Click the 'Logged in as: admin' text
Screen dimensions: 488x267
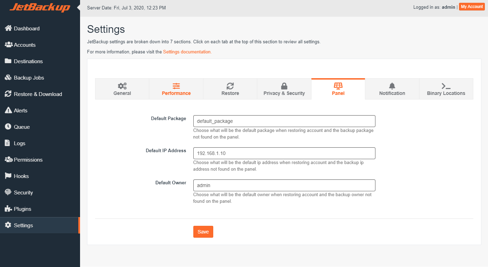click(434, 7)
